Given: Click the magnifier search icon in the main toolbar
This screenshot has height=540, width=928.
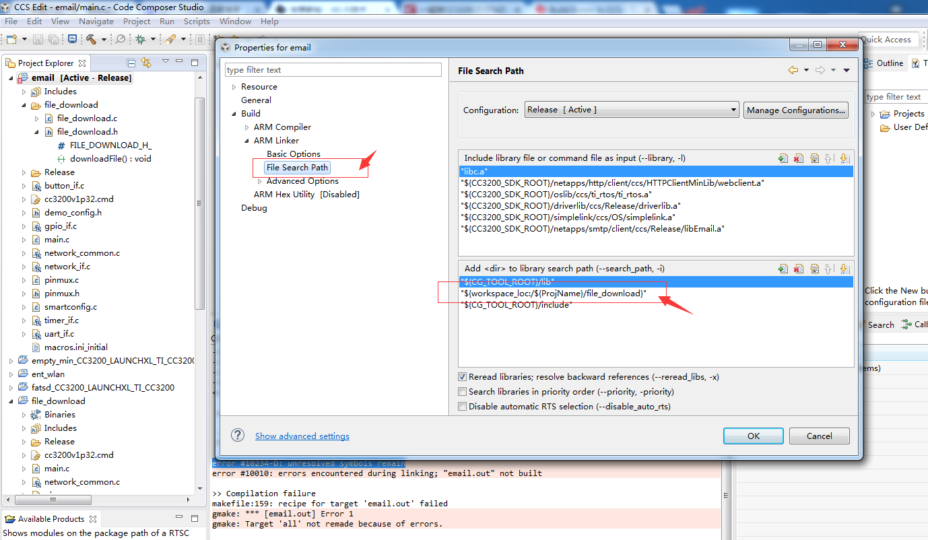Looking at the screenshot, I should (121, 40).
